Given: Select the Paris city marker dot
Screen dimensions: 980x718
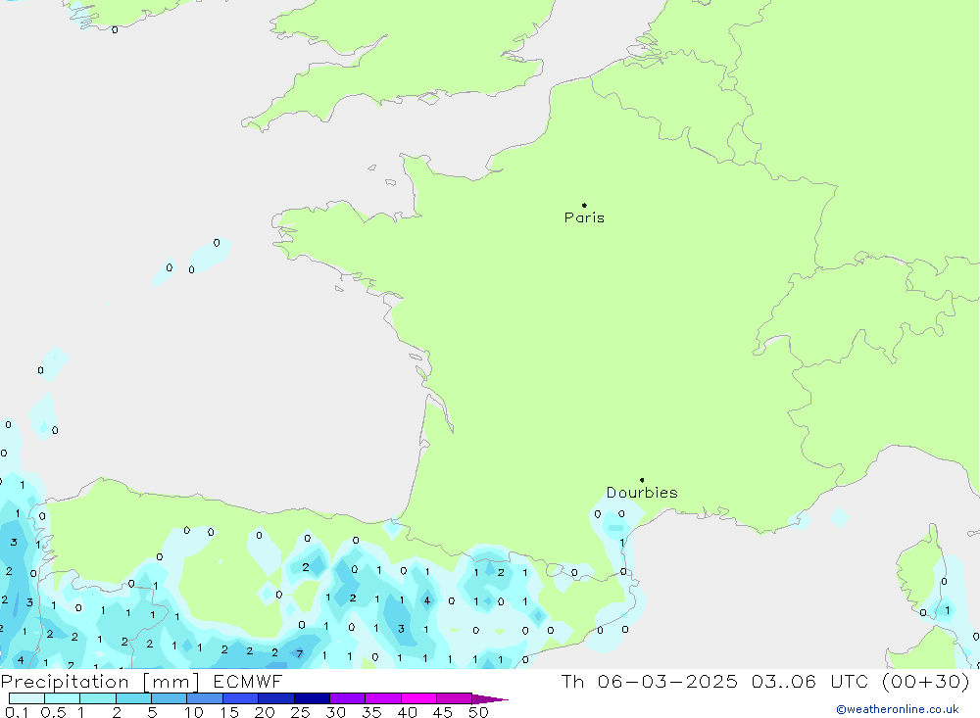Looking at the screenshot, I should click(584, 205).
